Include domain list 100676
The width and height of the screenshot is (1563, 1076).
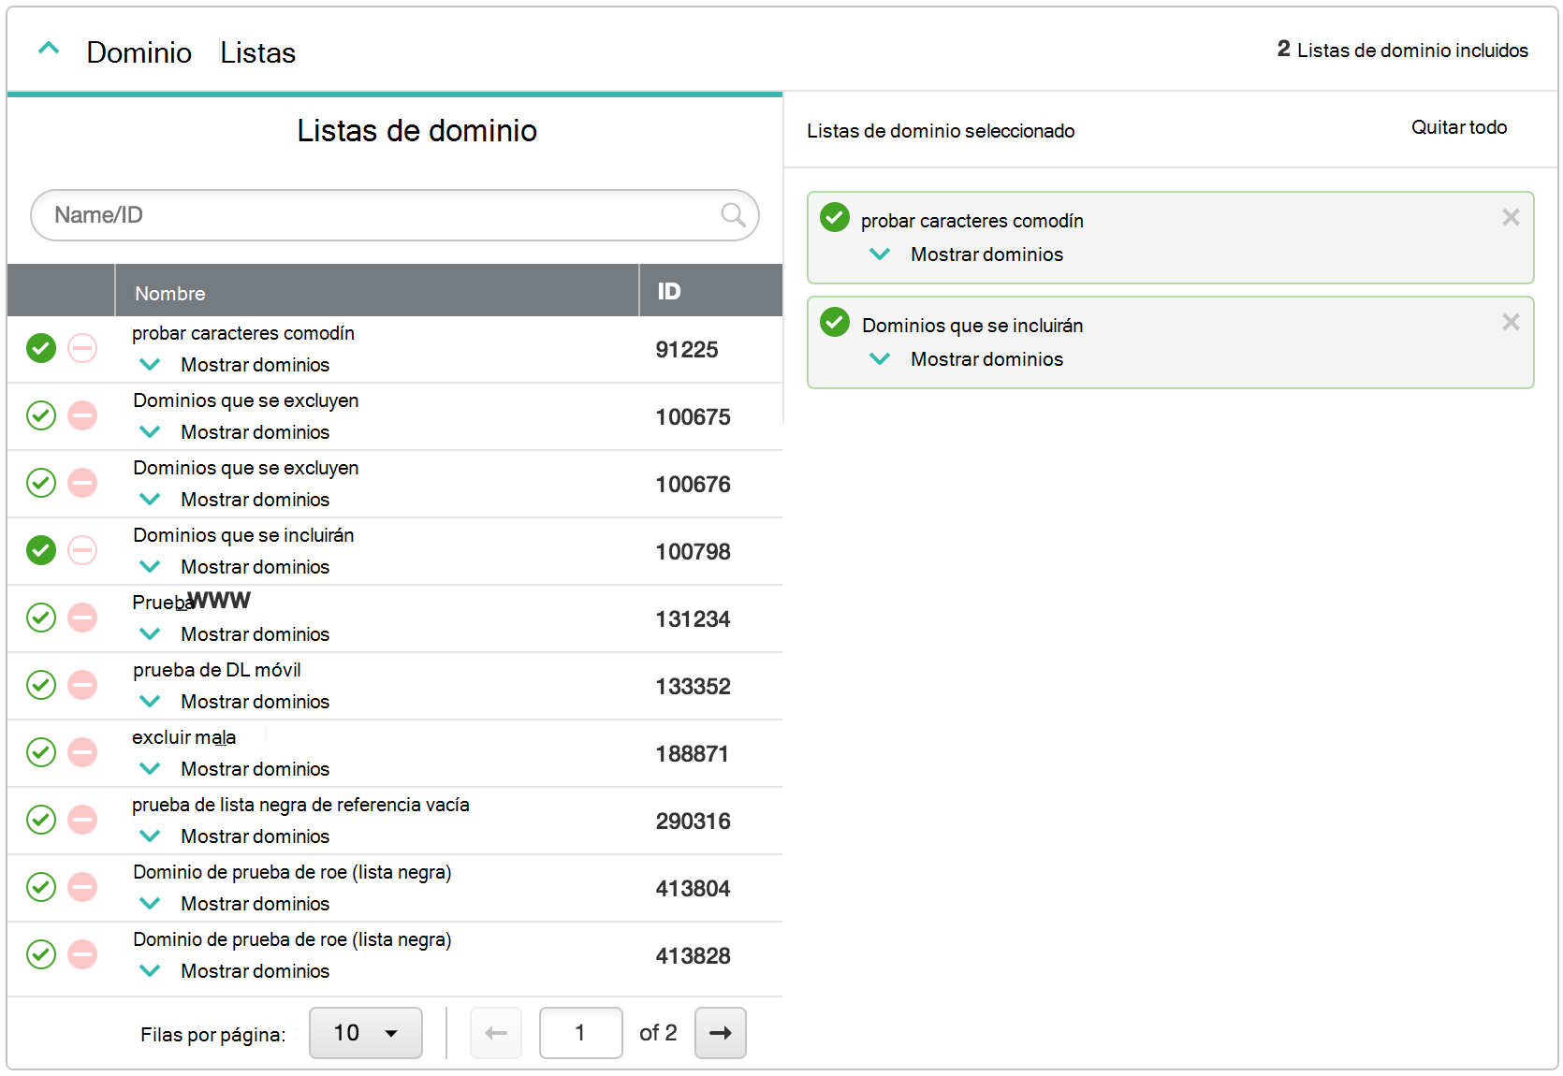pos(41,483)
